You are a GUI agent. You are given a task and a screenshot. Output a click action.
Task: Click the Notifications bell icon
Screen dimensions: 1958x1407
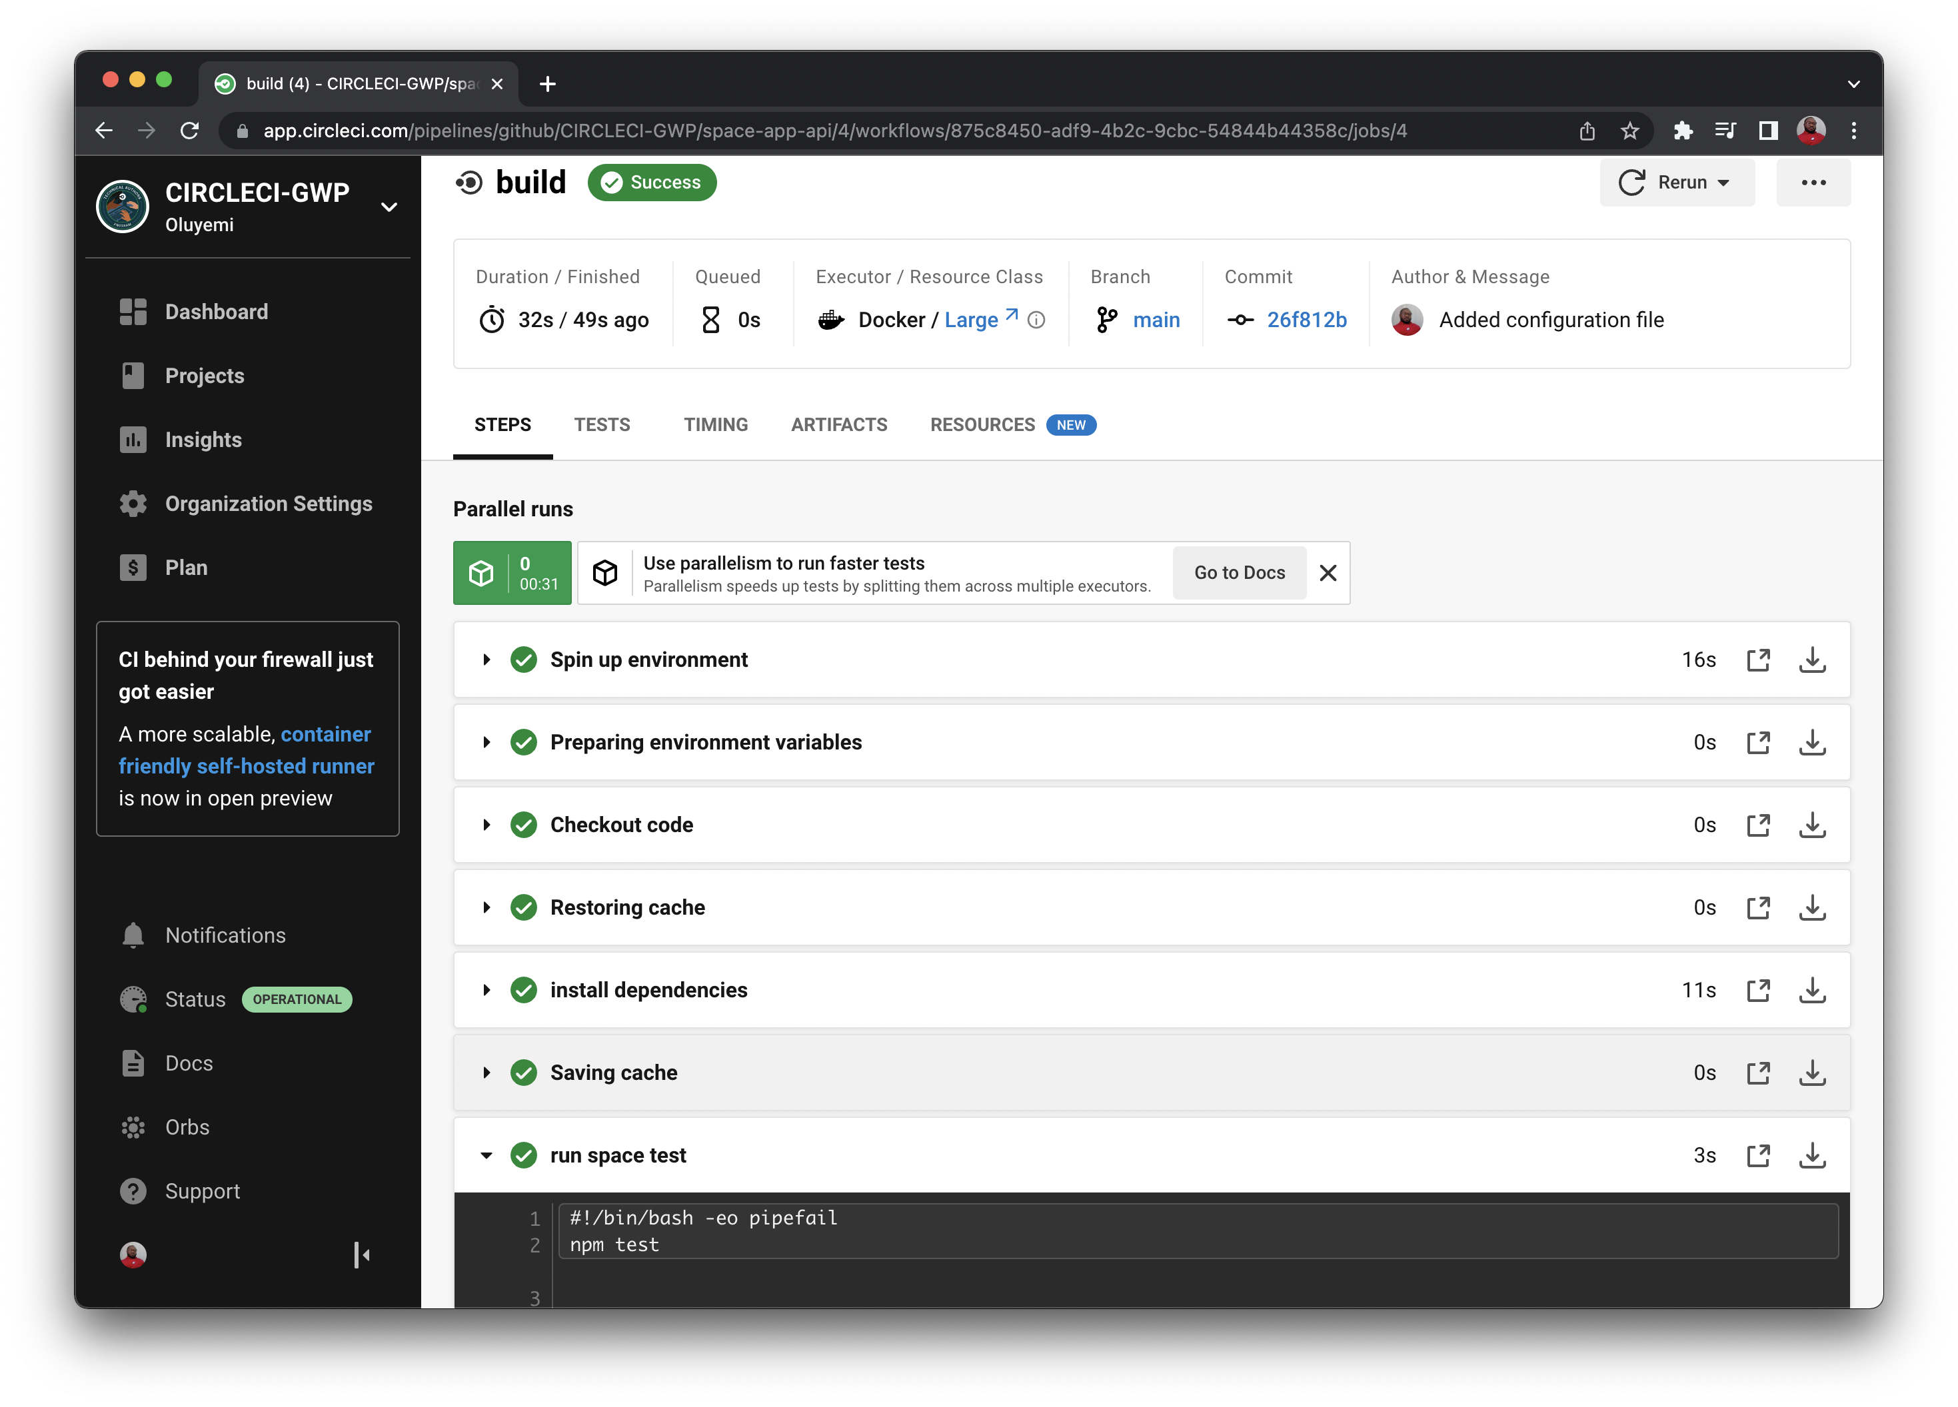(x=133, y=935)
